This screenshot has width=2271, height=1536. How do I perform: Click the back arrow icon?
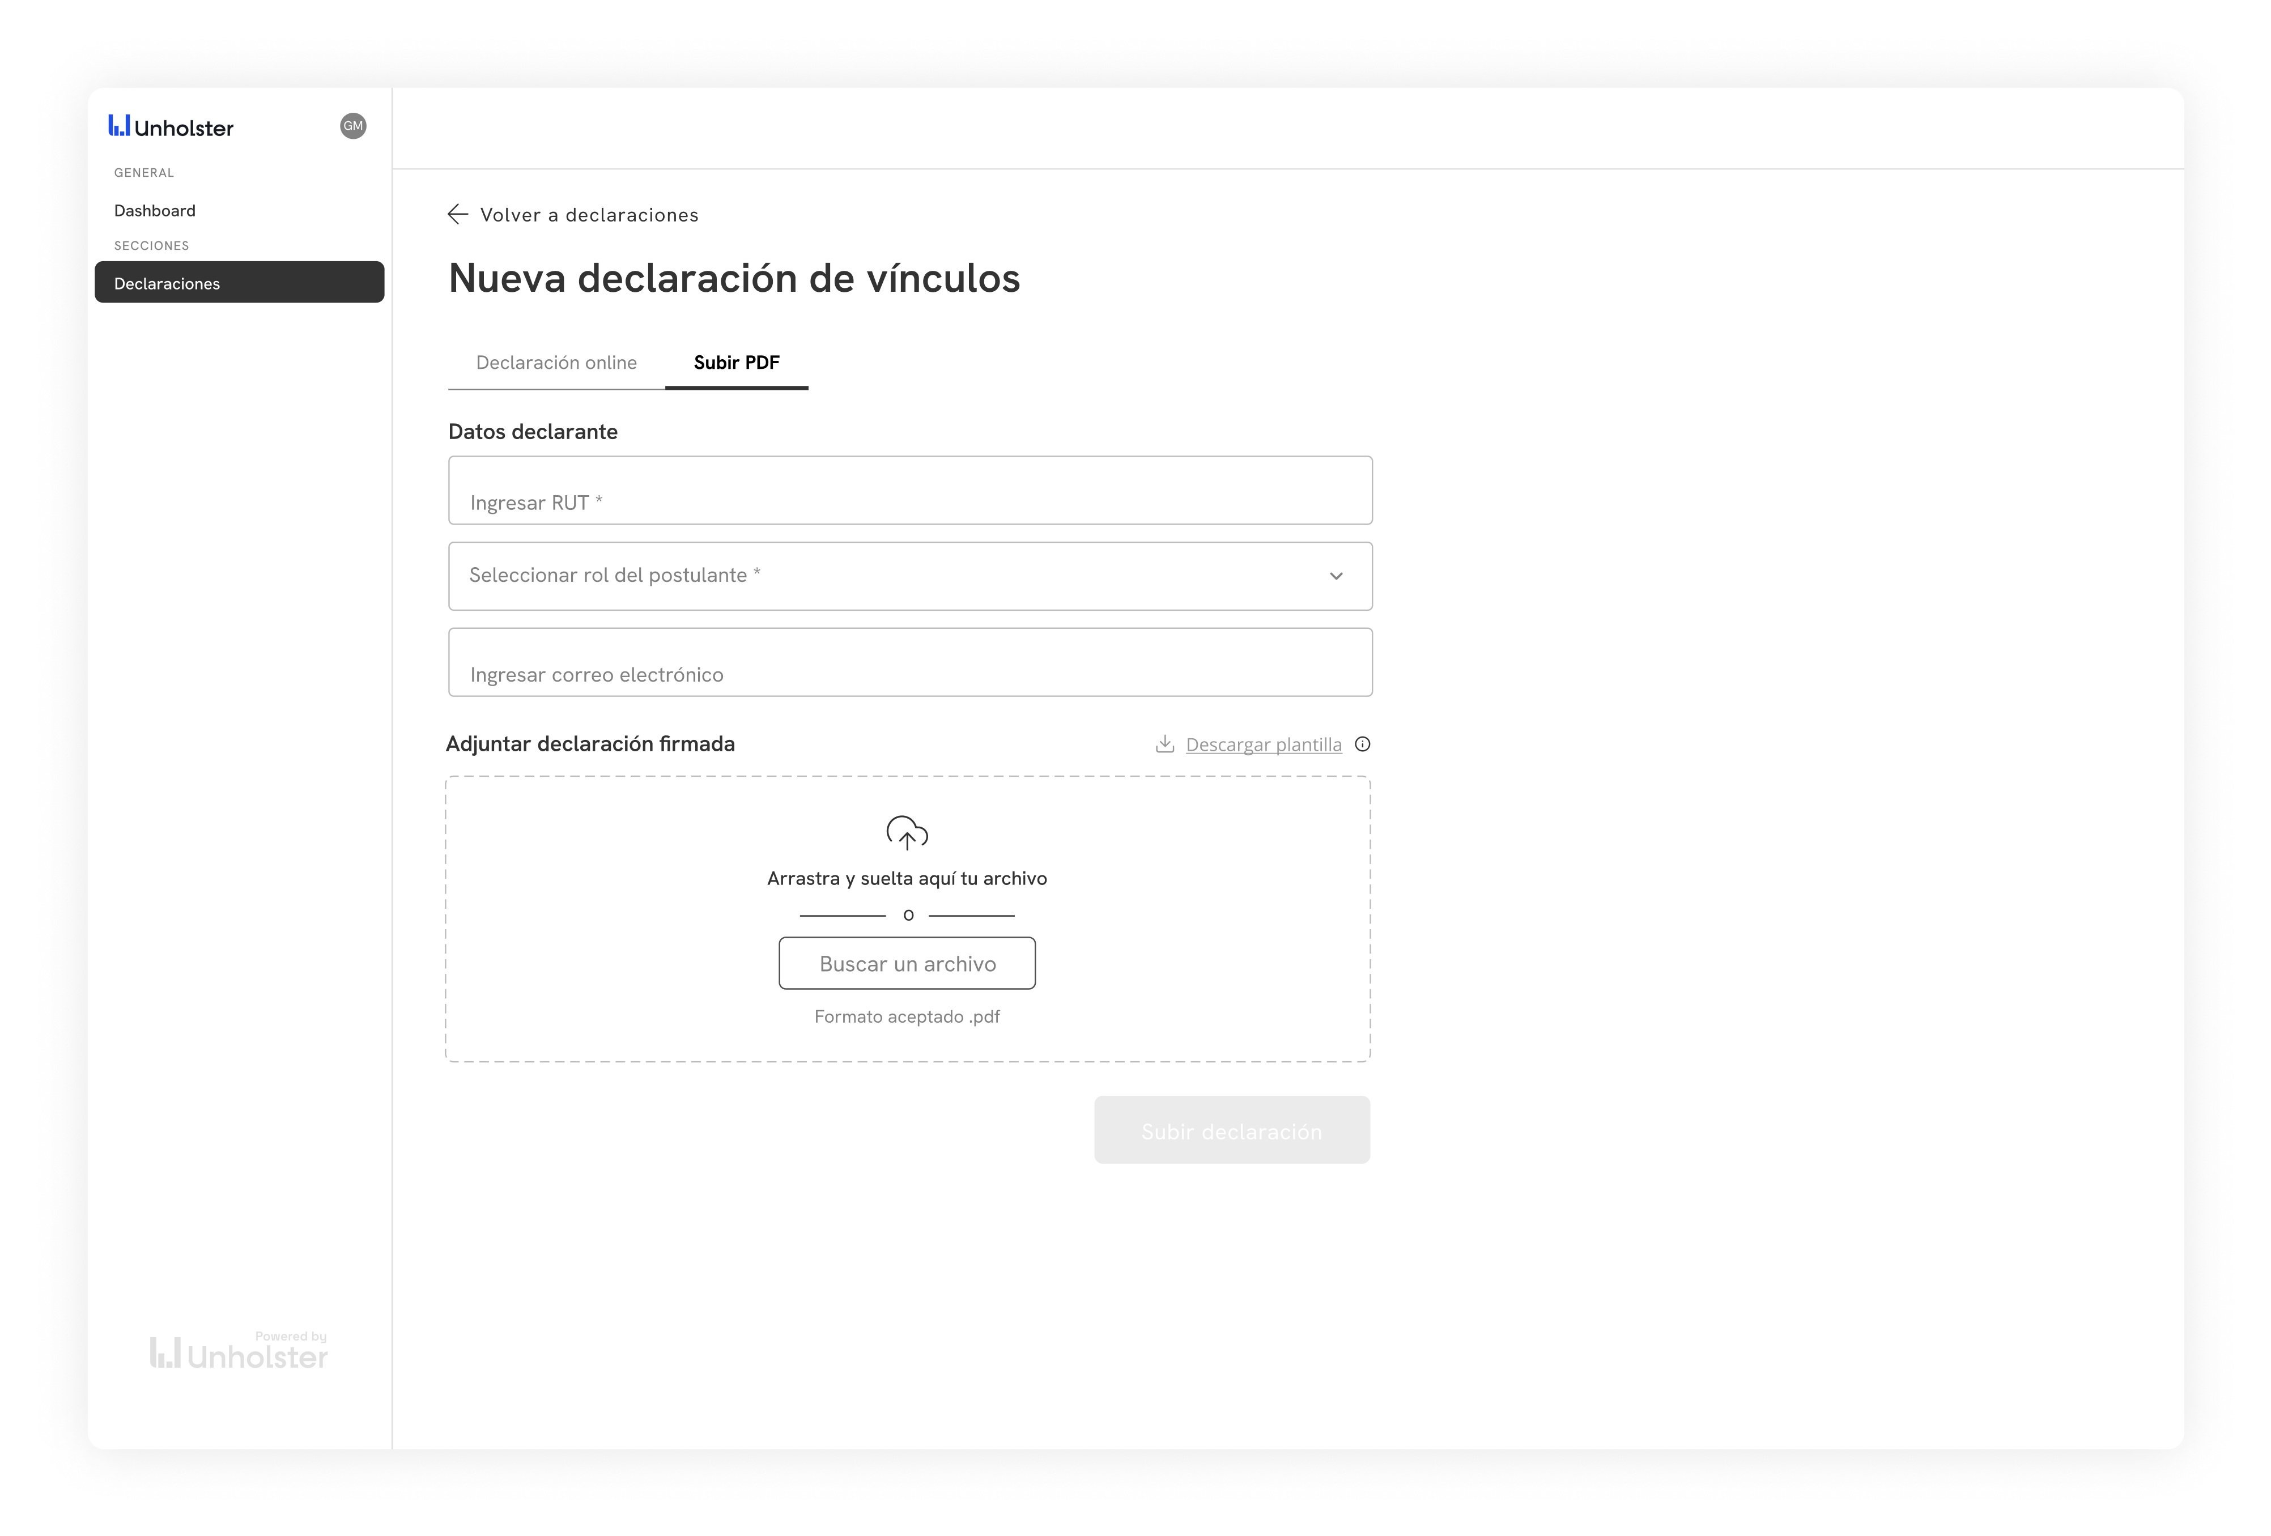pyautogui.click(x=457, y=215)
